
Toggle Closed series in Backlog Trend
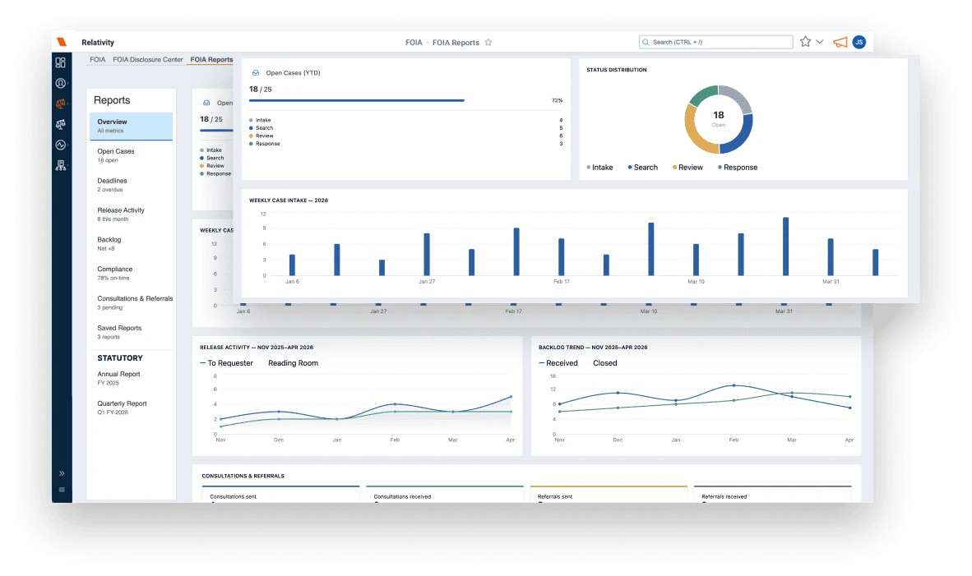604,363
